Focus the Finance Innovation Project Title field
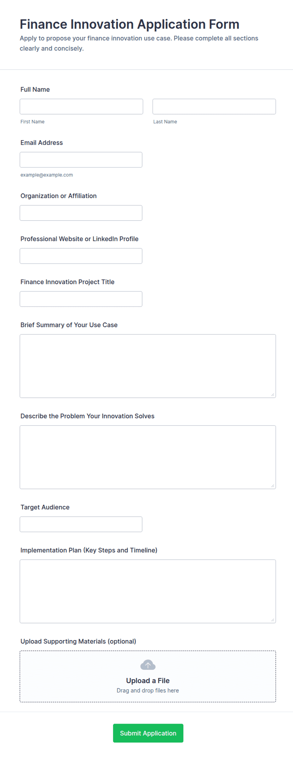Image resolution: width=293 pixels, height=758 pixels. [x=81, y=299]
